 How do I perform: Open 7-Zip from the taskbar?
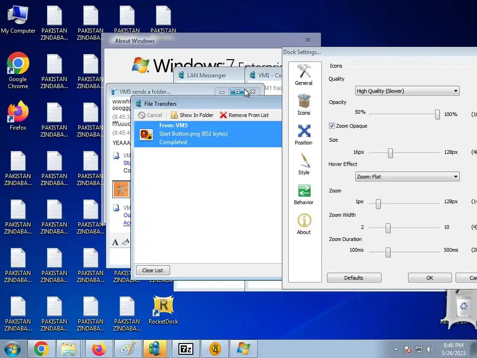pos(185,349)
